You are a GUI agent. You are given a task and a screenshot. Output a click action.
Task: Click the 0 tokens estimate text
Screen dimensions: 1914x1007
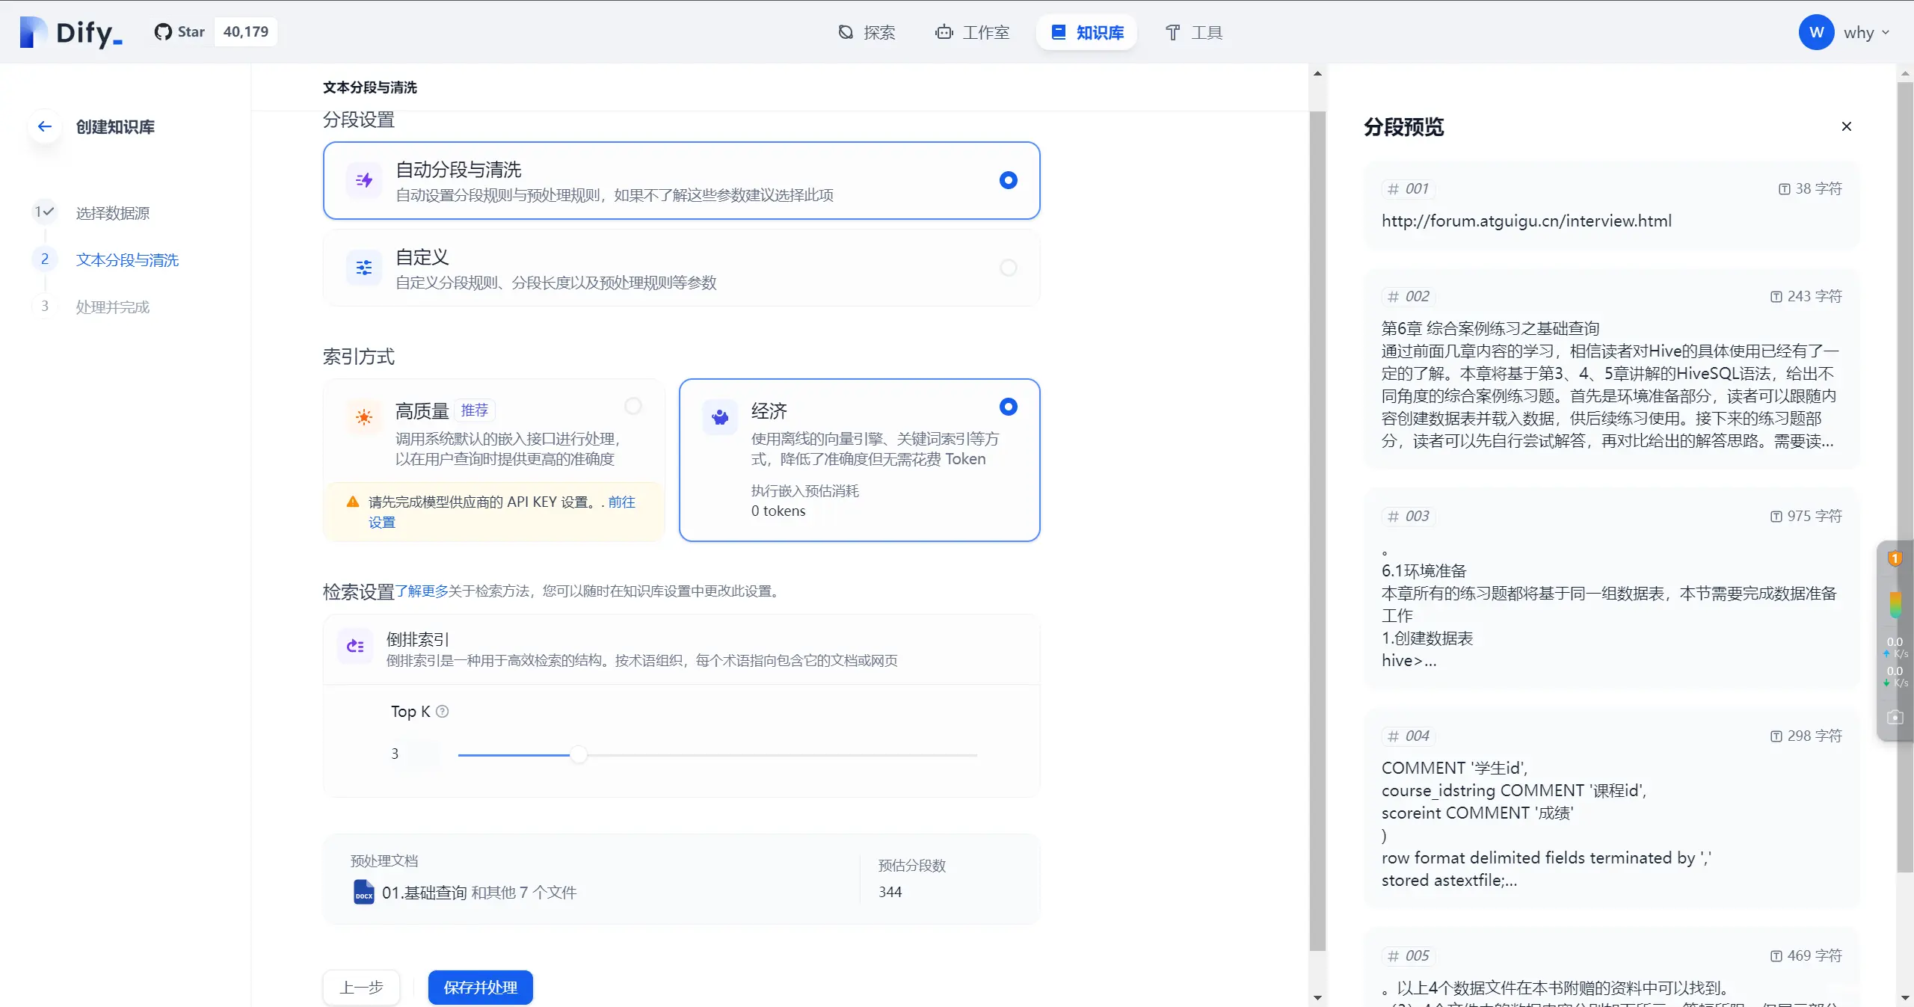click(778, 511)
